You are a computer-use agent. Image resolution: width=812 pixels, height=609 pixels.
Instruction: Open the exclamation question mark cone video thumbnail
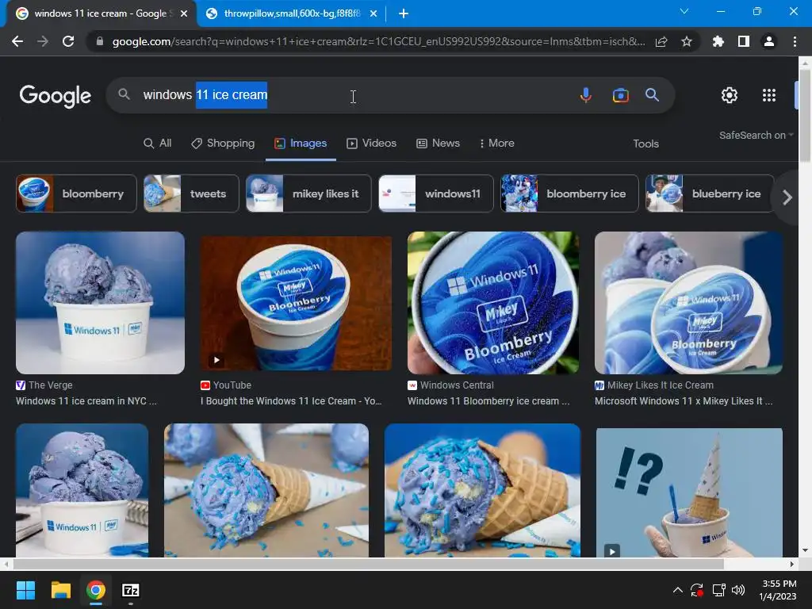pyautogui.click(x=689, y=492)
